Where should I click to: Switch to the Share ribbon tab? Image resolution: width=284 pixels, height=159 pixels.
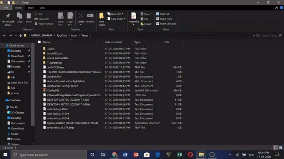tap(31, 8)
